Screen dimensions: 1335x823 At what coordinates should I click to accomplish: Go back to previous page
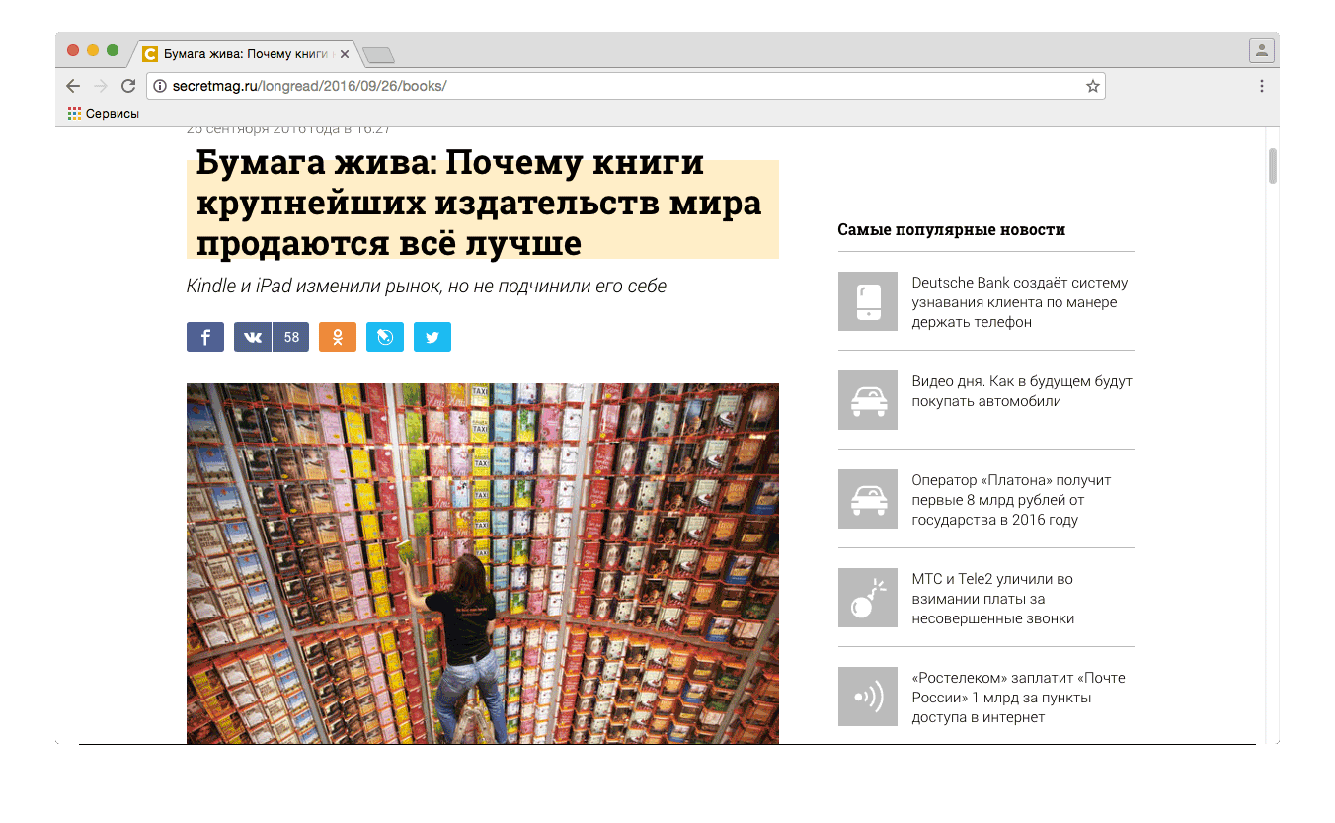73,86
